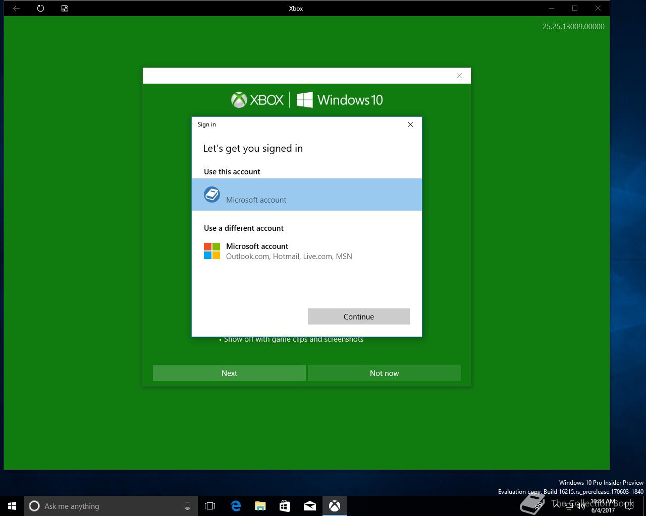The height and width of the screenshot is (516, 646).
Task: Open the Mail app from taskbar
Action: coord(309,506)
